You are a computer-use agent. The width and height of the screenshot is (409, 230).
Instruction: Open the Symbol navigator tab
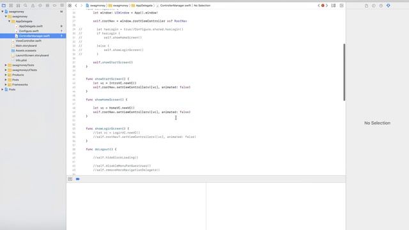tap(19, 6)
